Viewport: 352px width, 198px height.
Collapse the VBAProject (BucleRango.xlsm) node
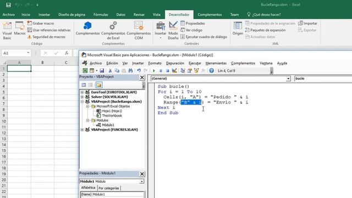82,102
